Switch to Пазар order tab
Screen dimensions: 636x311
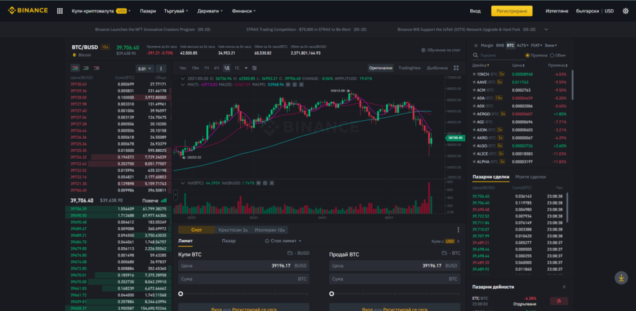(x=229, y=240)
